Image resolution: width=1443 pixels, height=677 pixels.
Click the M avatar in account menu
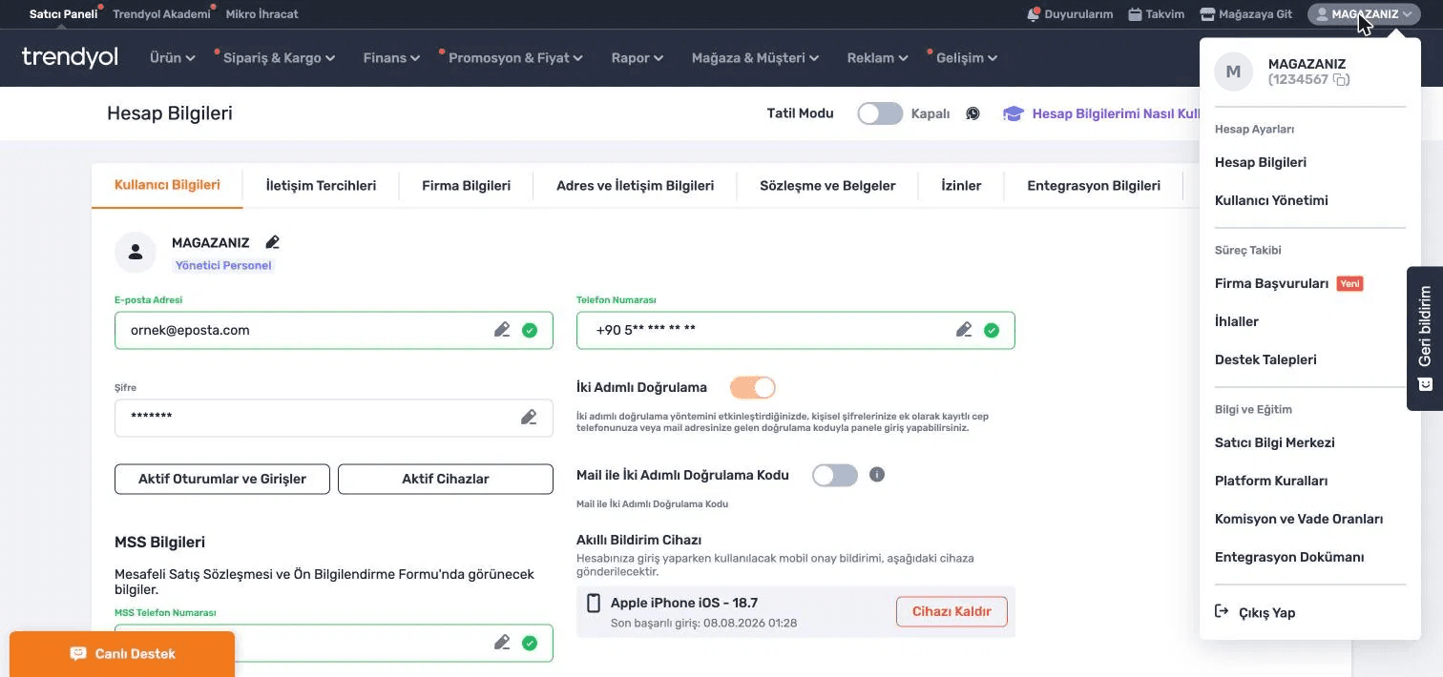point(1233,72)
